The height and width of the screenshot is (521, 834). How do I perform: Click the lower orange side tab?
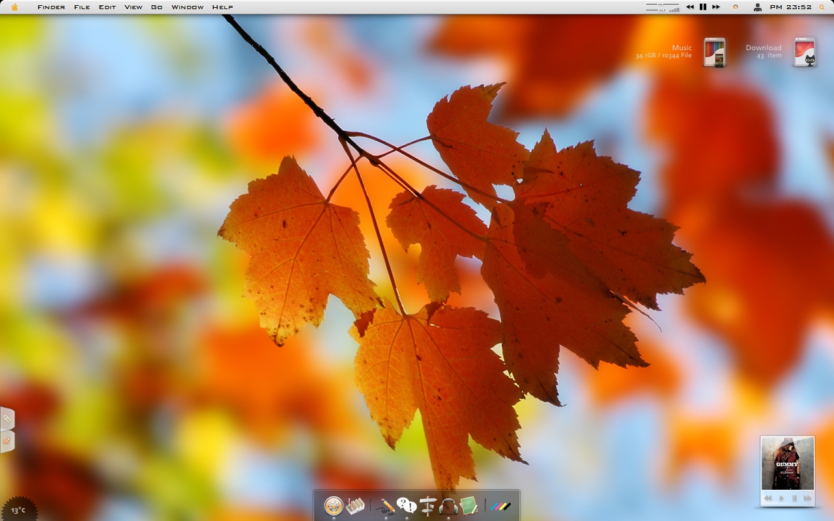(7, 442)
